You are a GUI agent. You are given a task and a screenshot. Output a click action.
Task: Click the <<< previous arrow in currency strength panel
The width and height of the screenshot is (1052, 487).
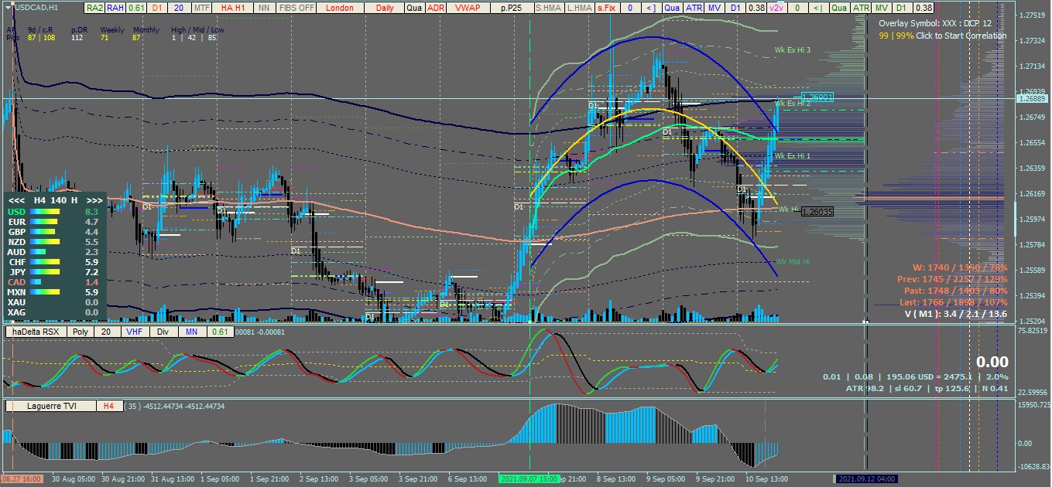[x=15, y=199]
